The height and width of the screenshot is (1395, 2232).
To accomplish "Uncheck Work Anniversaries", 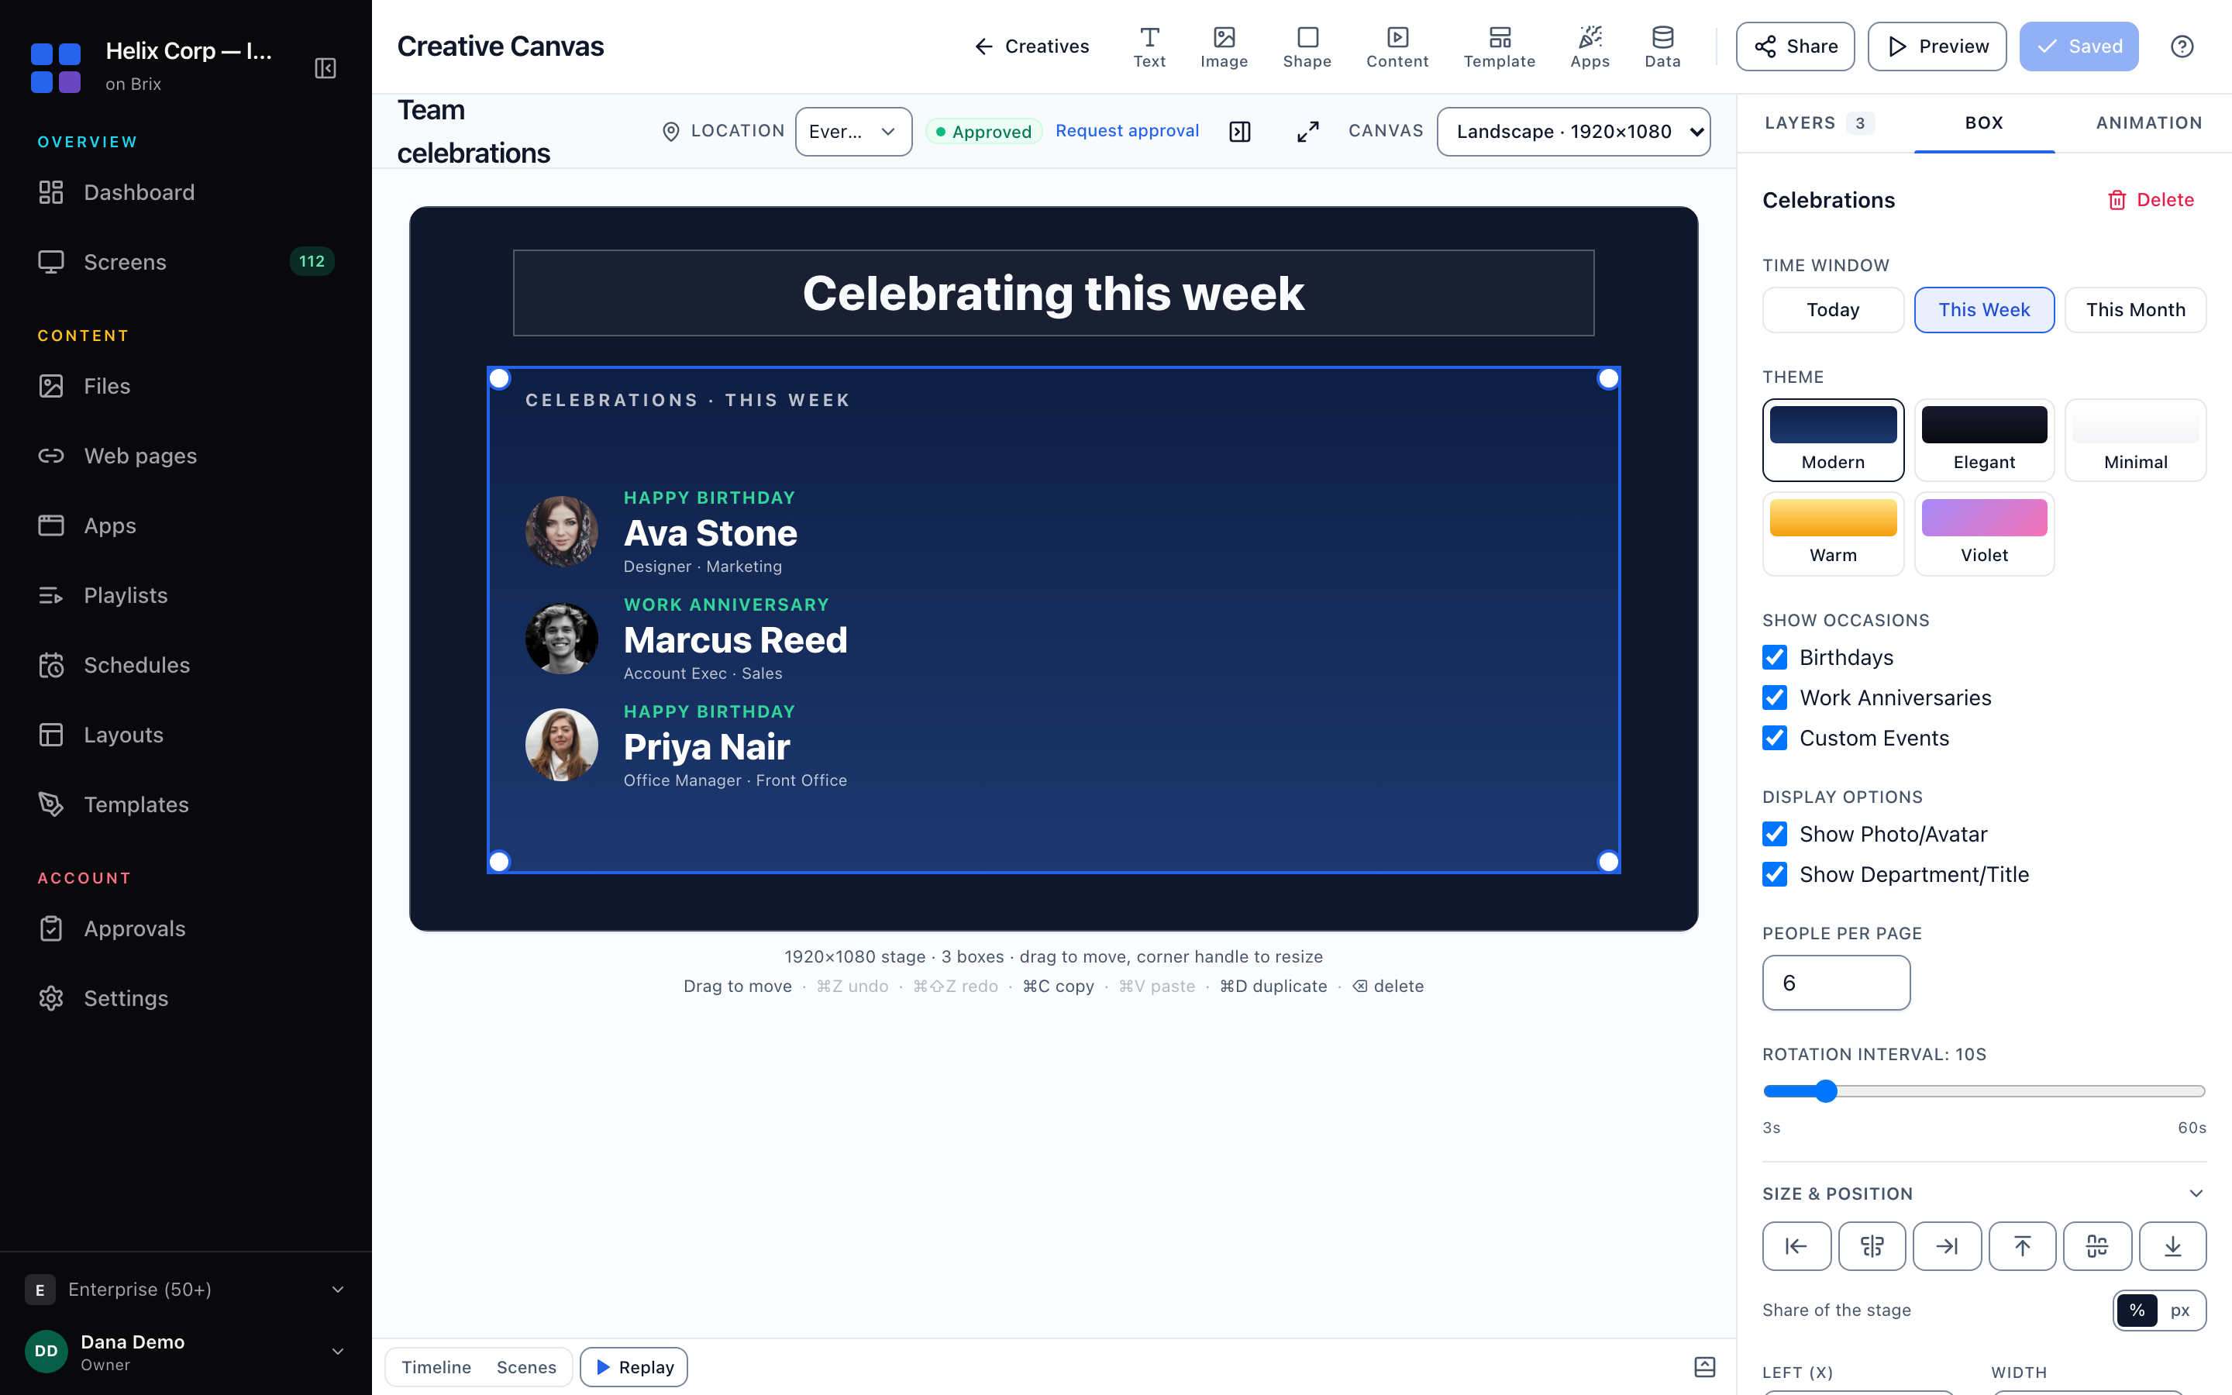I will [1775, 697].
